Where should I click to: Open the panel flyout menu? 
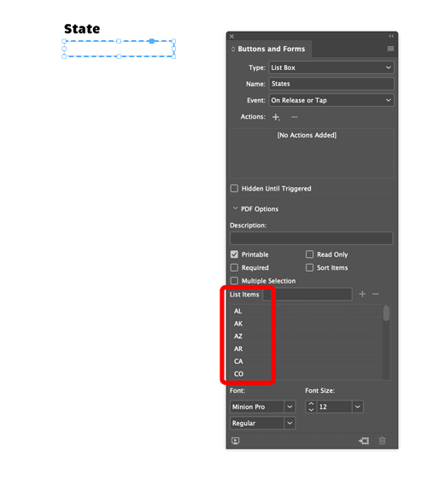[x=390, y=49]
